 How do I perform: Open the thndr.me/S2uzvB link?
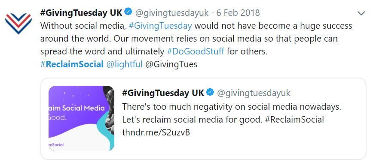(x=156, y=132)
